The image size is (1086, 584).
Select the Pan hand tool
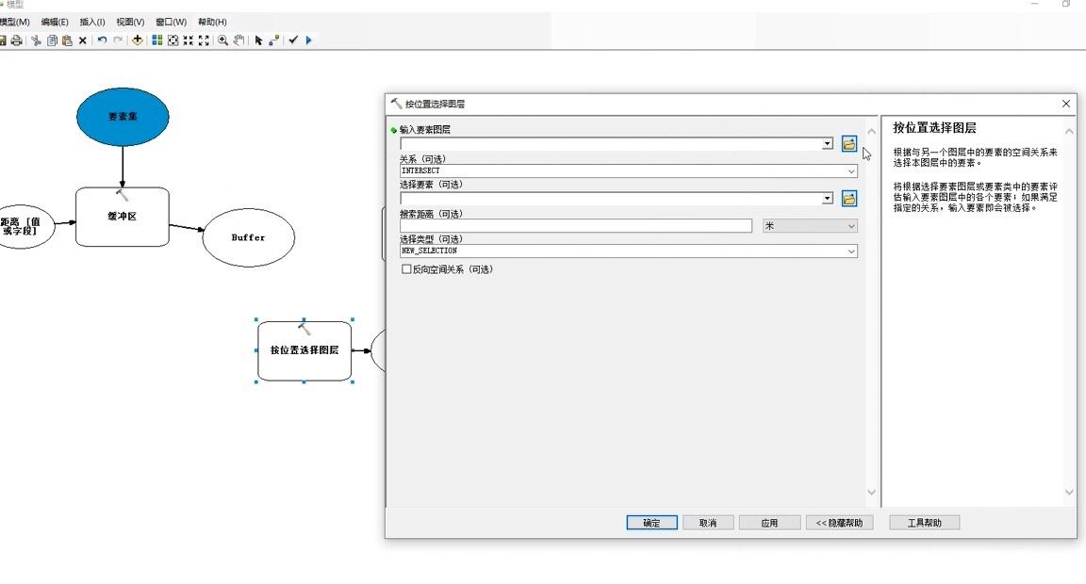click(x=239, y=41)
